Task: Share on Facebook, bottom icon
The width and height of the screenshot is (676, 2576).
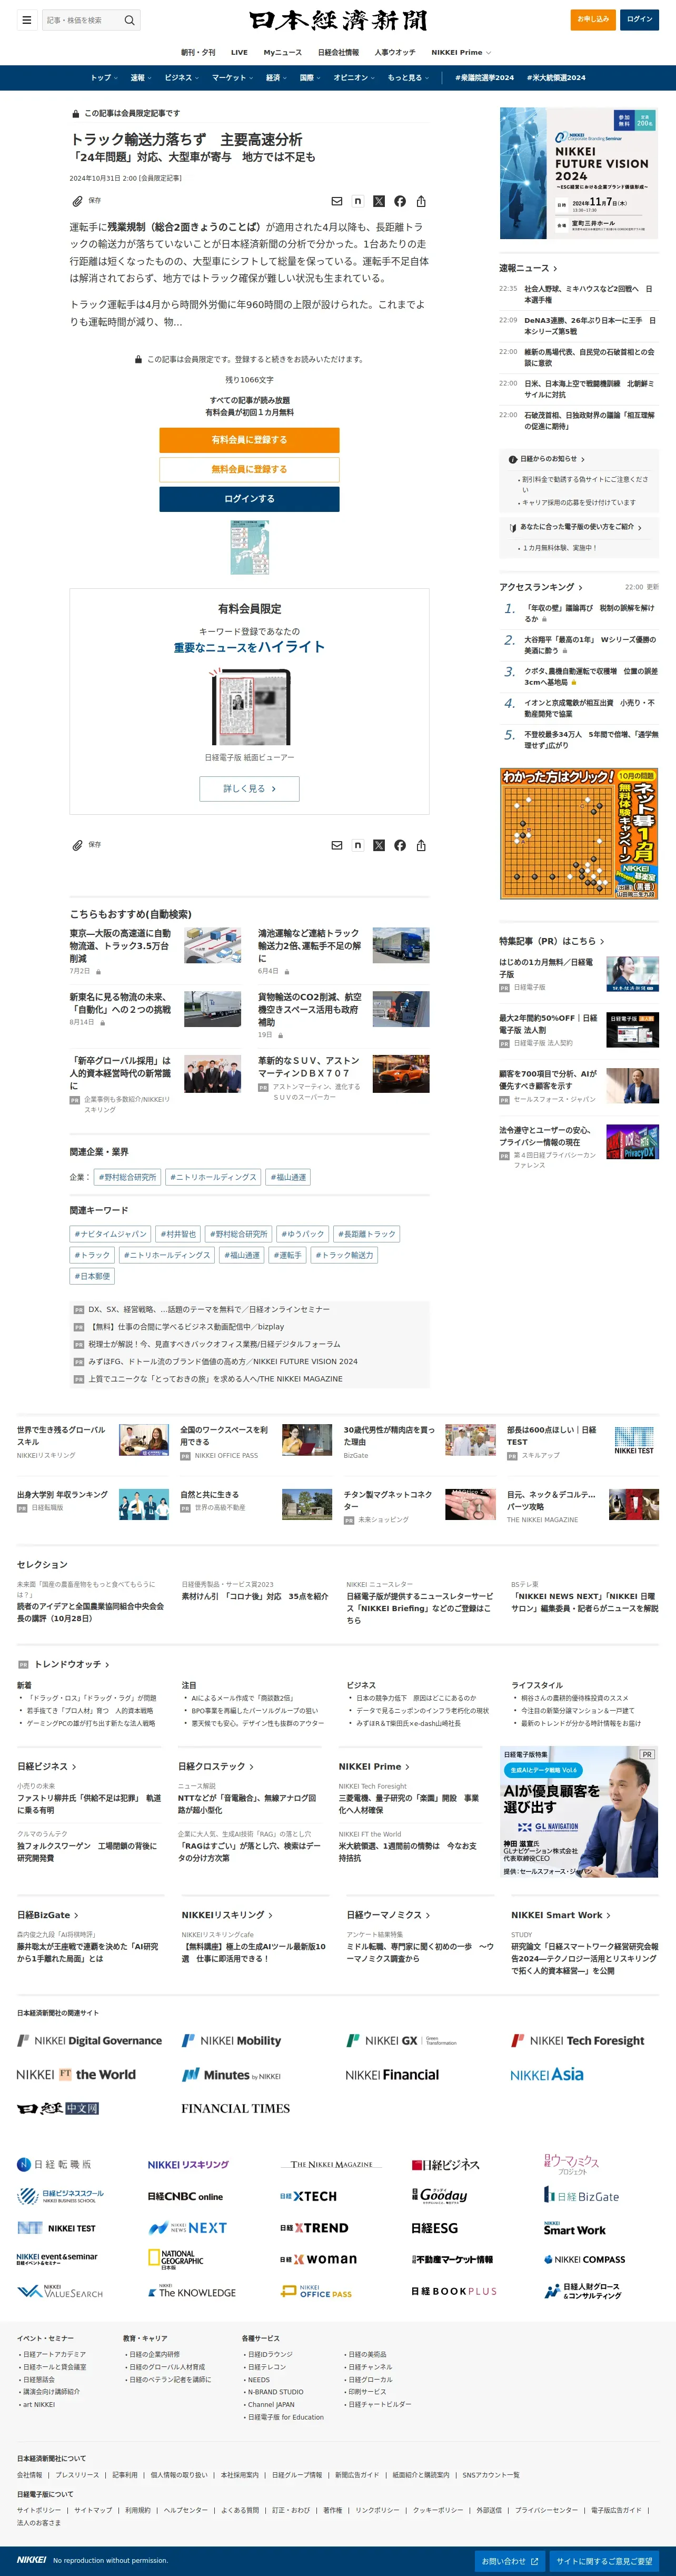Action: 400,845
